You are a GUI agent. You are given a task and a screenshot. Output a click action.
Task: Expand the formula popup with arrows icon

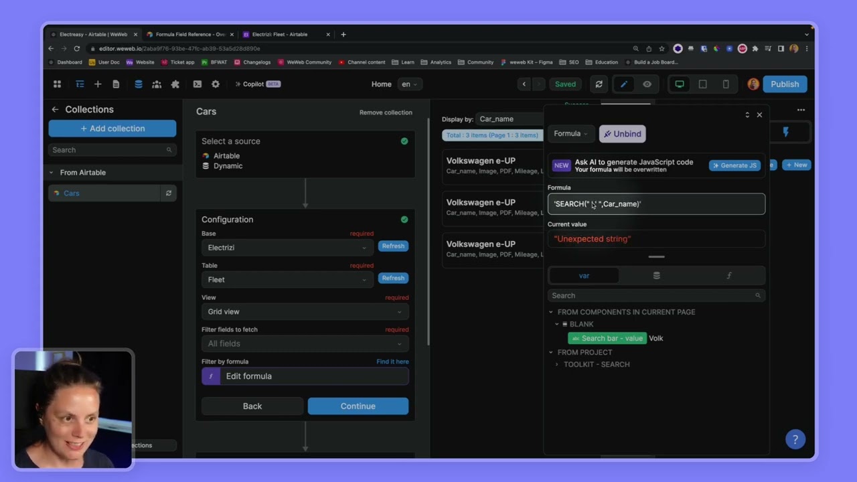tap(747, 115)
